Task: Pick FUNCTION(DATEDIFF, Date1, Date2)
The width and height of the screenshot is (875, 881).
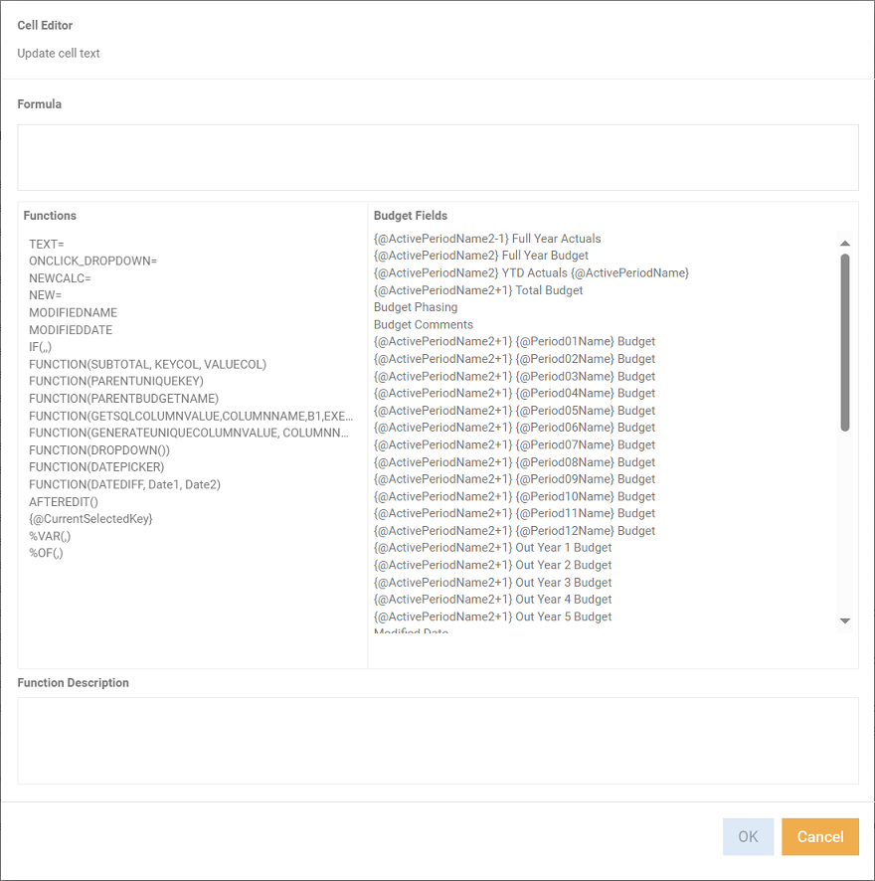Action: point(127,484)
